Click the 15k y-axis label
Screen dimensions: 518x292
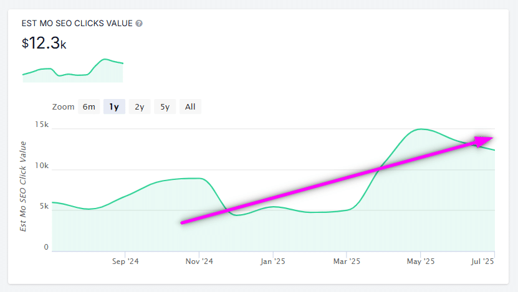(42, 125)
